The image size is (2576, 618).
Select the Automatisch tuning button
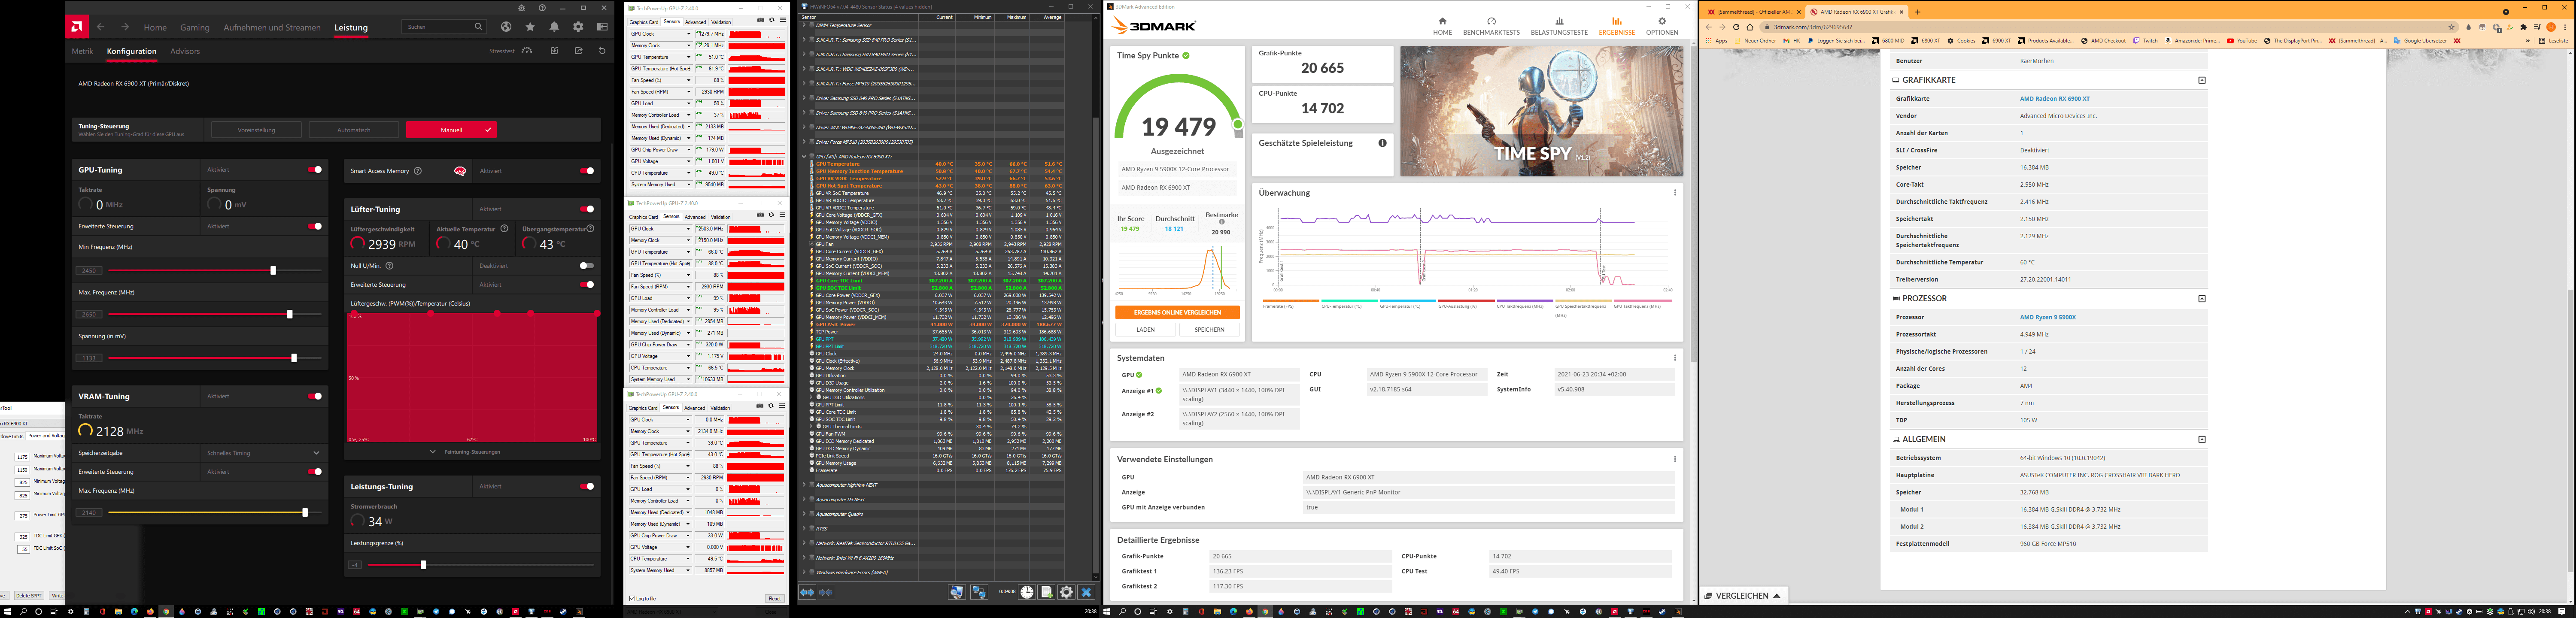[x=354, y=130]
